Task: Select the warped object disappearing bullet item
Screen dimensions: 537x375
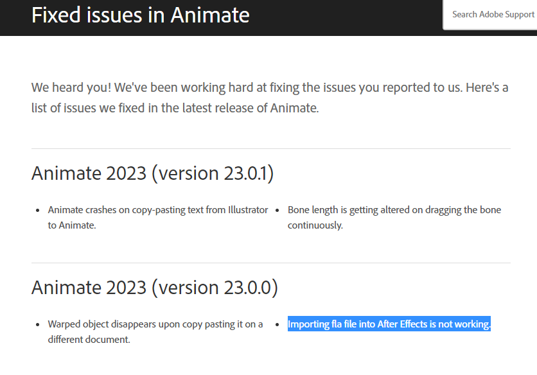Action: 154,331
